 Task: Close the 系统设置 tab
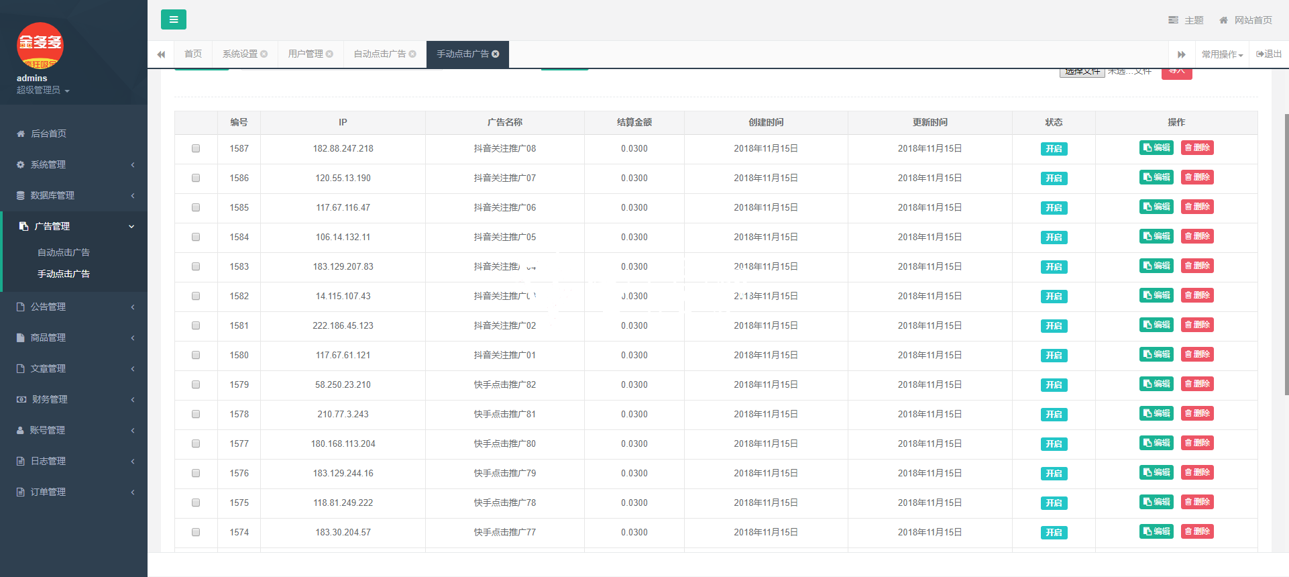264,54
